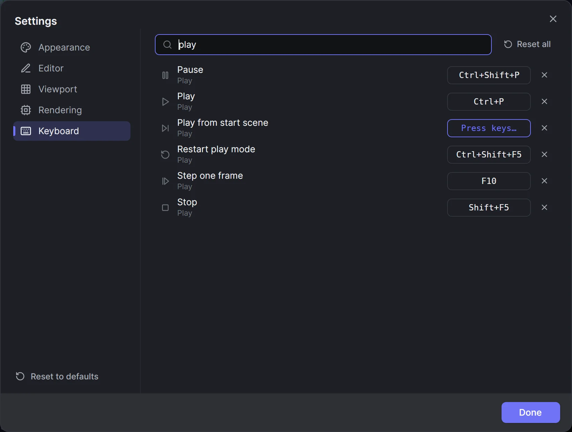Viewport: 572px width, 432px height.
Task: Click the Pause row icon
Action: 165,75
